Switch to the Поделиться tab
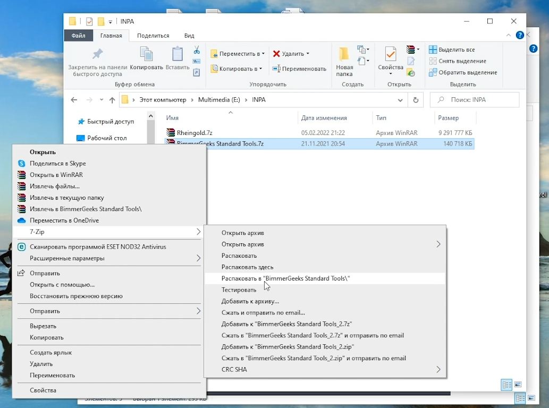 pyautogui.click(x=153, y=36)
